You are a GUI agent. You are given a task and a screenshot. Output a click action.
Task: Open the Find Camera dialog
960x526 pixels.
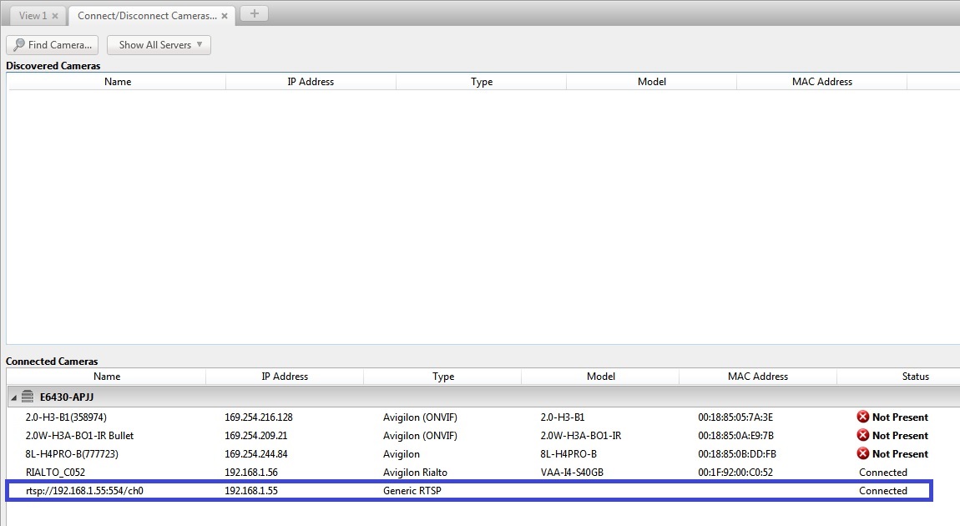click(52, 45)
